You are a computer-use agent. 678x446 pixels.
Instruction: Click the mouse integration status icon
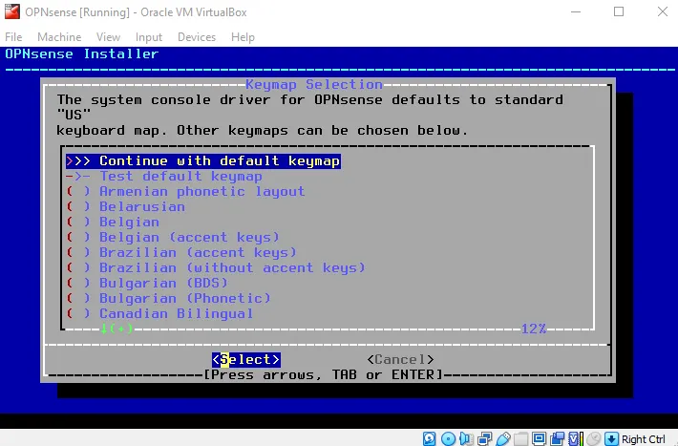coord(594,439)
